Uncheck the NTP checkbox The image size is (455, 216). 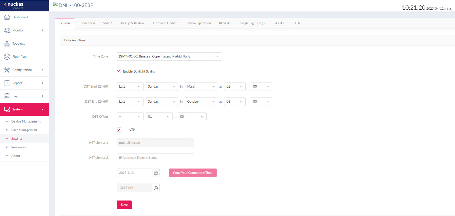(x=119, y=130)
